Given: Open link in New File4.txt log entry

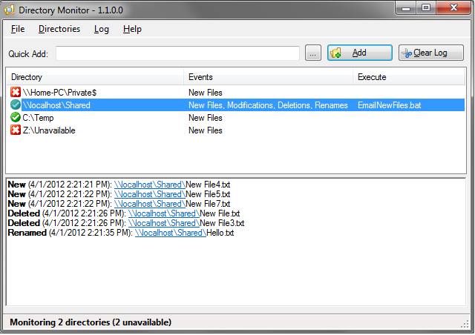Looking at the screenshot, I should pyautogui.click(x=150, y=185).
